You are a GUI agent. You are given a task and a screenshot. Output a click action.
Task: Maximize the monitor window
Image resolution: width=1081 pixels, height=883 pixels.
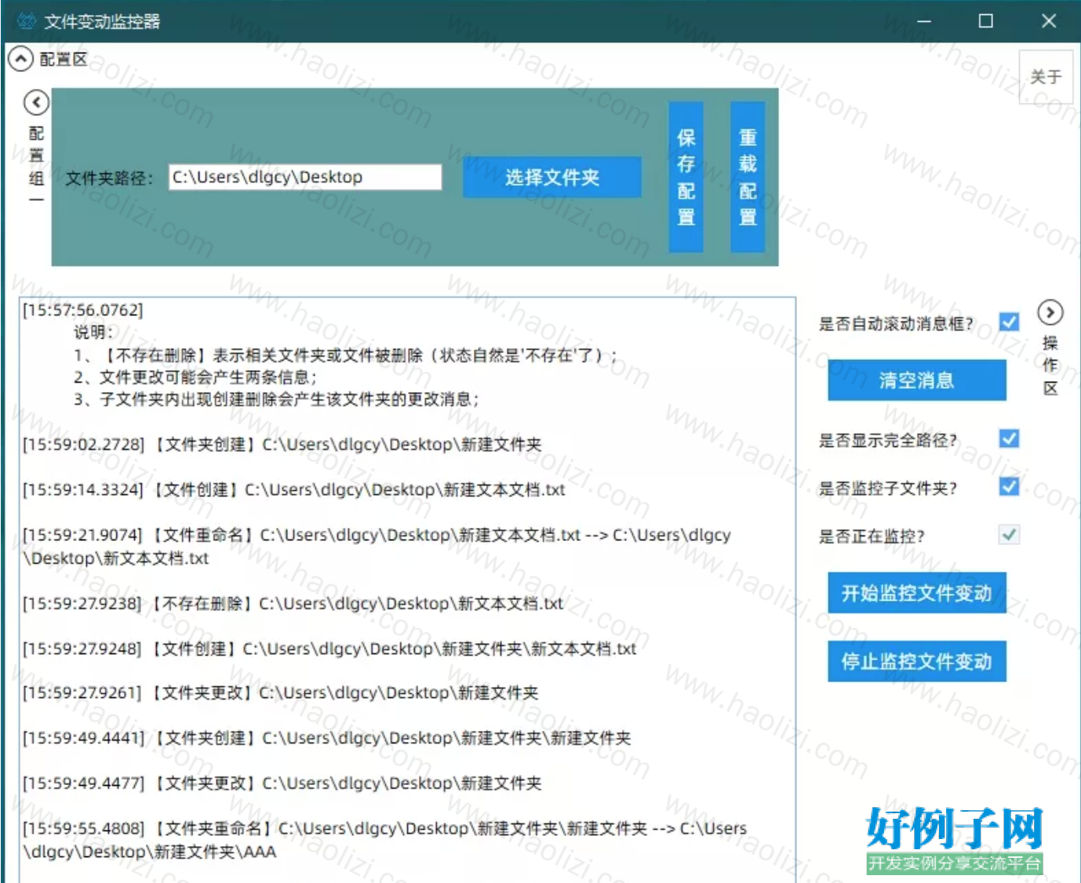tap(986, 21)
